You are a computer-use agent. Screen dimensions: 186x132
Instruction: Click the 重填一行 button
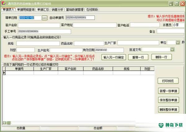(x=138, y=57)
